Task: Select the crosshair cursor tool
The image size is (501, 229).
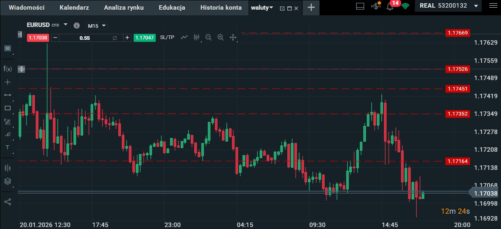Action: pyautogui.click(x=8, y=82)
